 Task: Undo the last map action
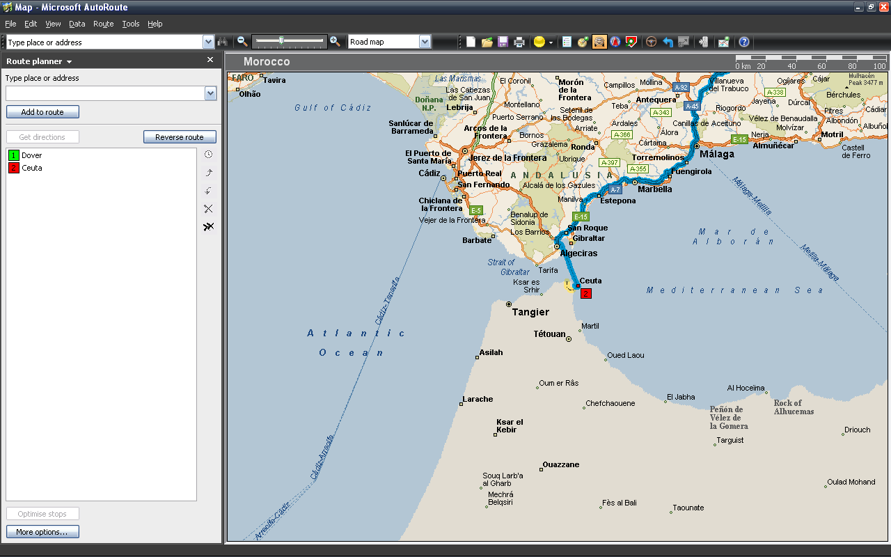(666, 42)
